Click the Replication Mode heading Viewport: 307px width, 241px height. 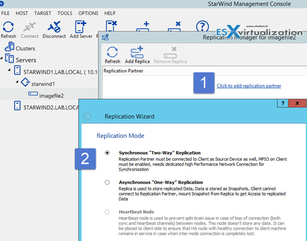[120, 135]
